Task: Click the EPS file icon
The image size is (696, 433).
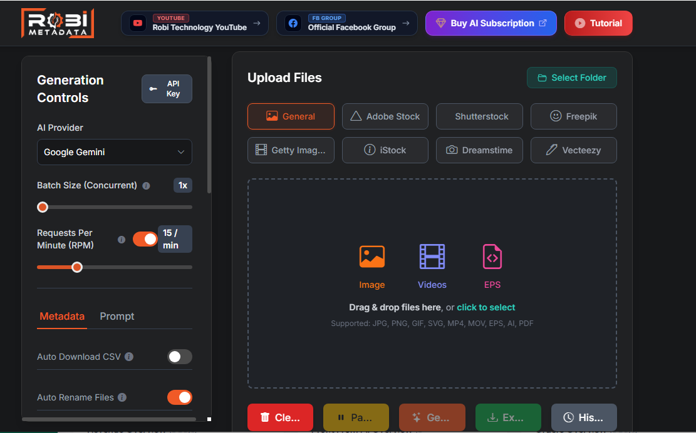Action: 492,257
